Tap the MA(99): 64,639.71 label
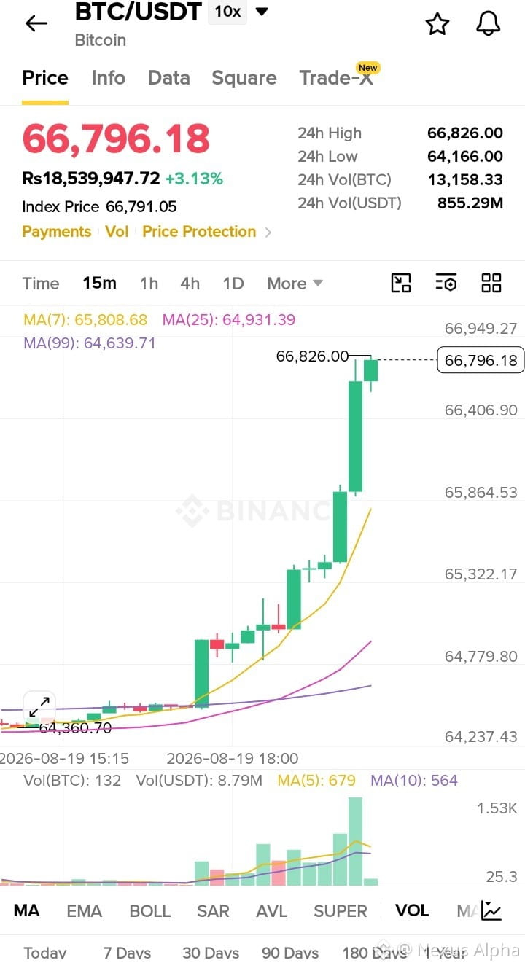 (x=90, y=343)
